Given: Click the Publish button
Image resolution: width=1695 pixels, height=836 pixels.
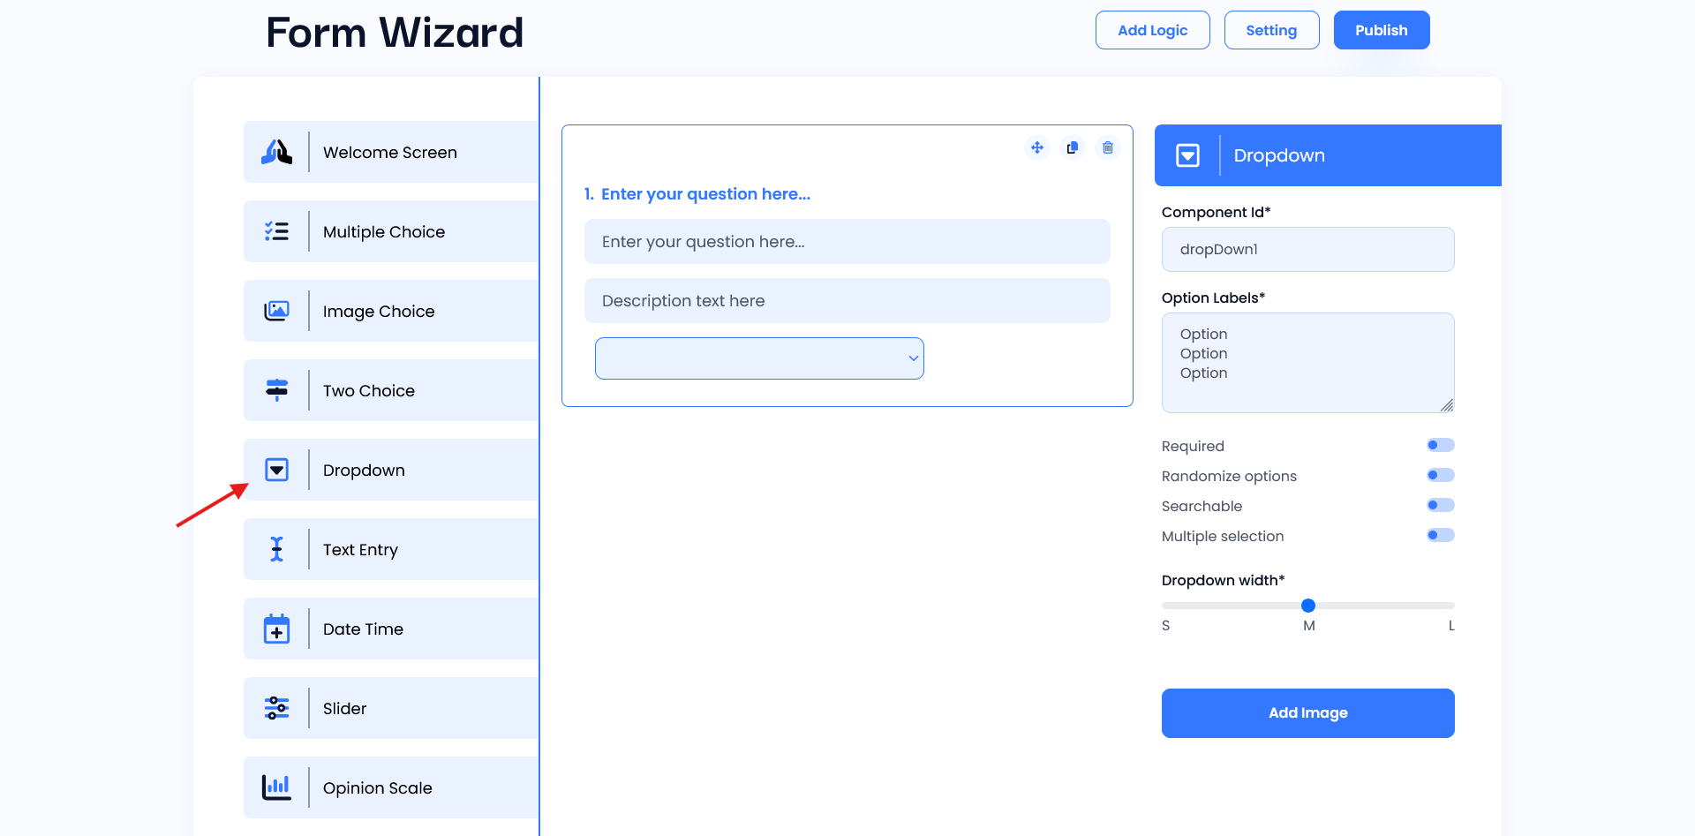Looking at the screenshot, I should (x=1382, y=30).
